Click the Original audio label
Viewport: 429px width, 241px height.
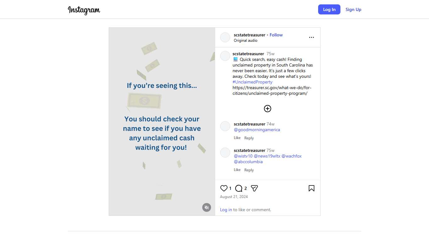pos(246,40)
